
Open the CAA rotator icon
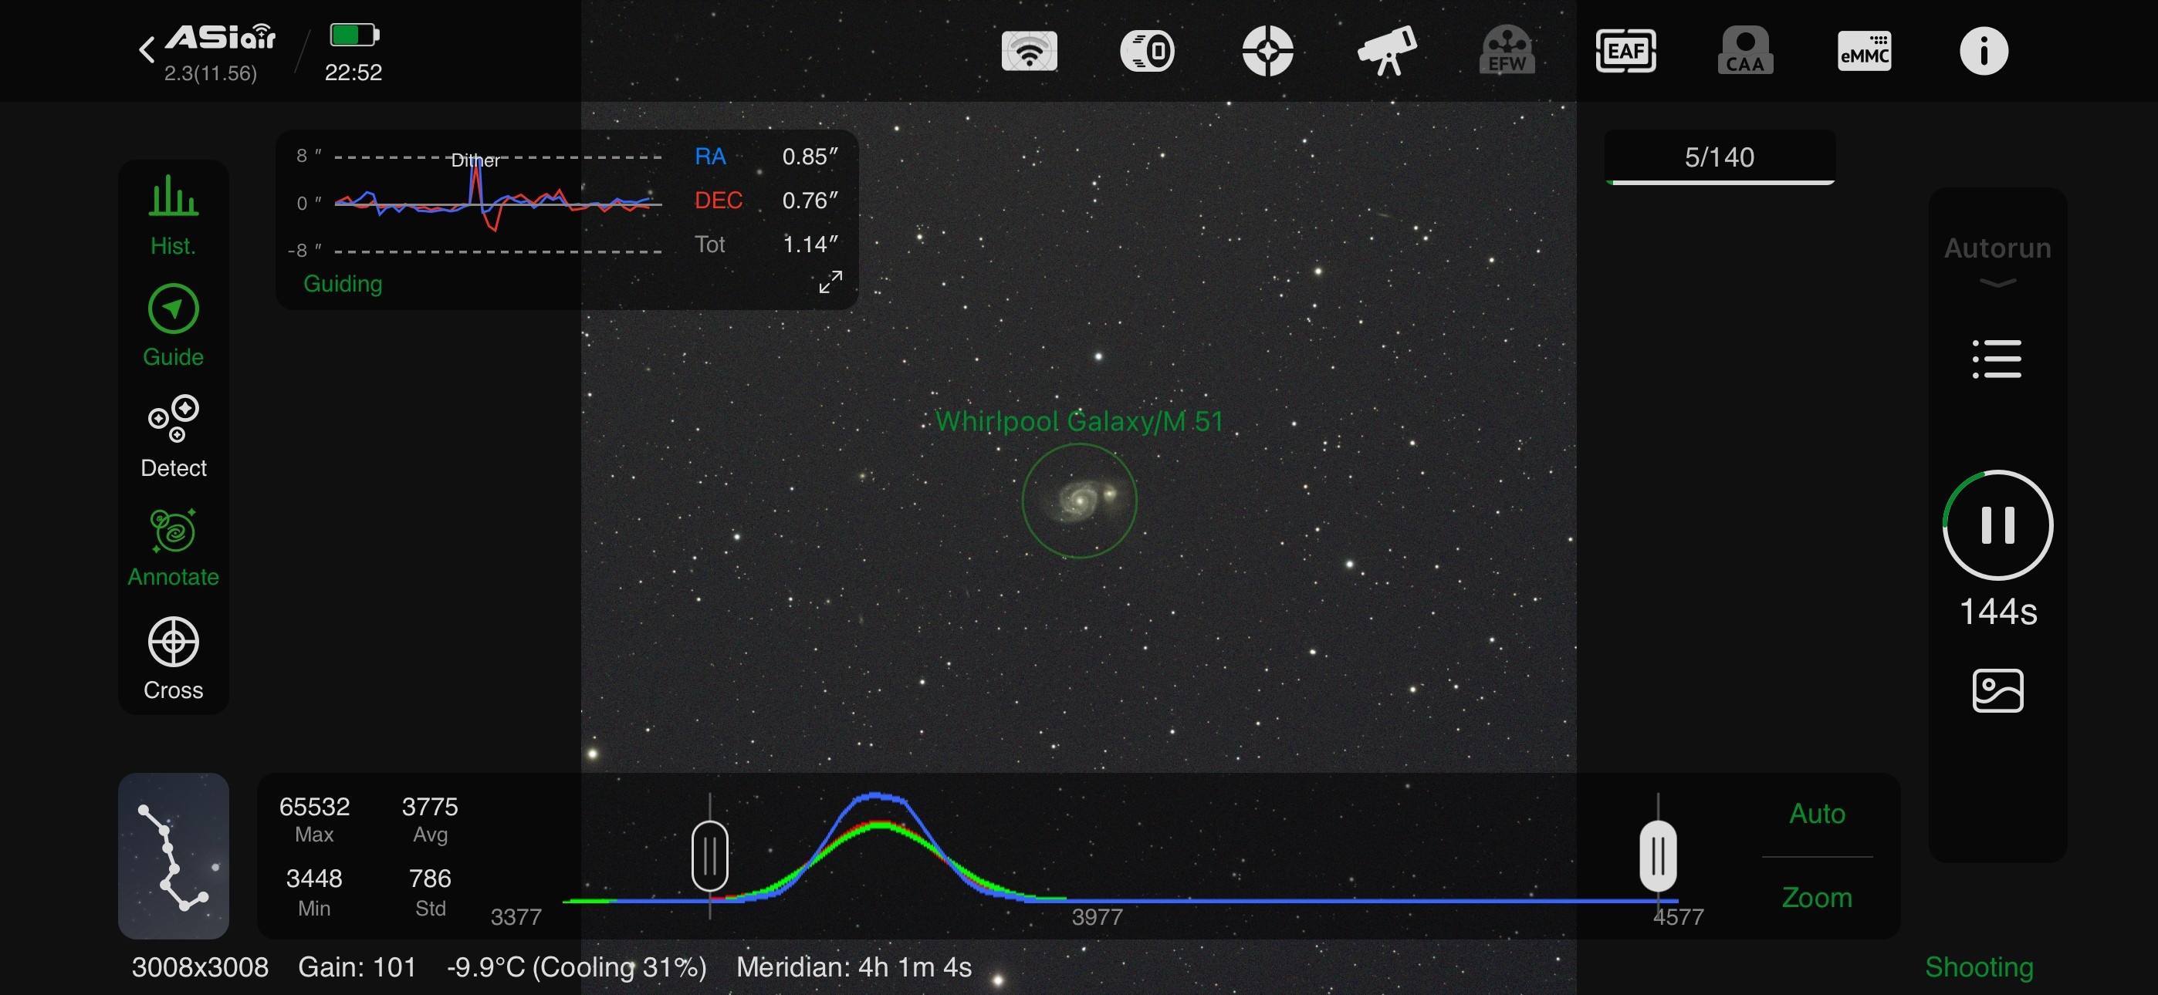1745,51
